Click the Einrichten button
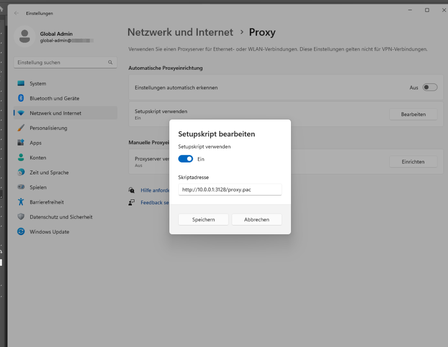Screen dimensions: 448x347 click(413, 162)
